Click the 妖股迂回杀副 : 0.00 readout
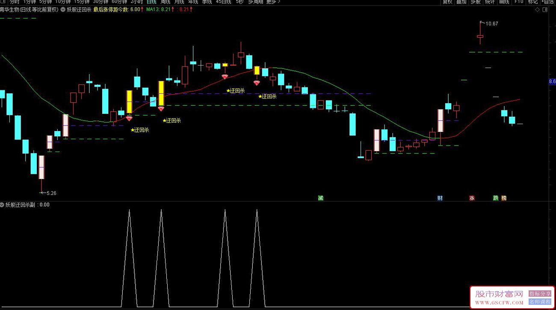Image resolution: width=556 pixels, height=310 pixels. pos(27,205)
